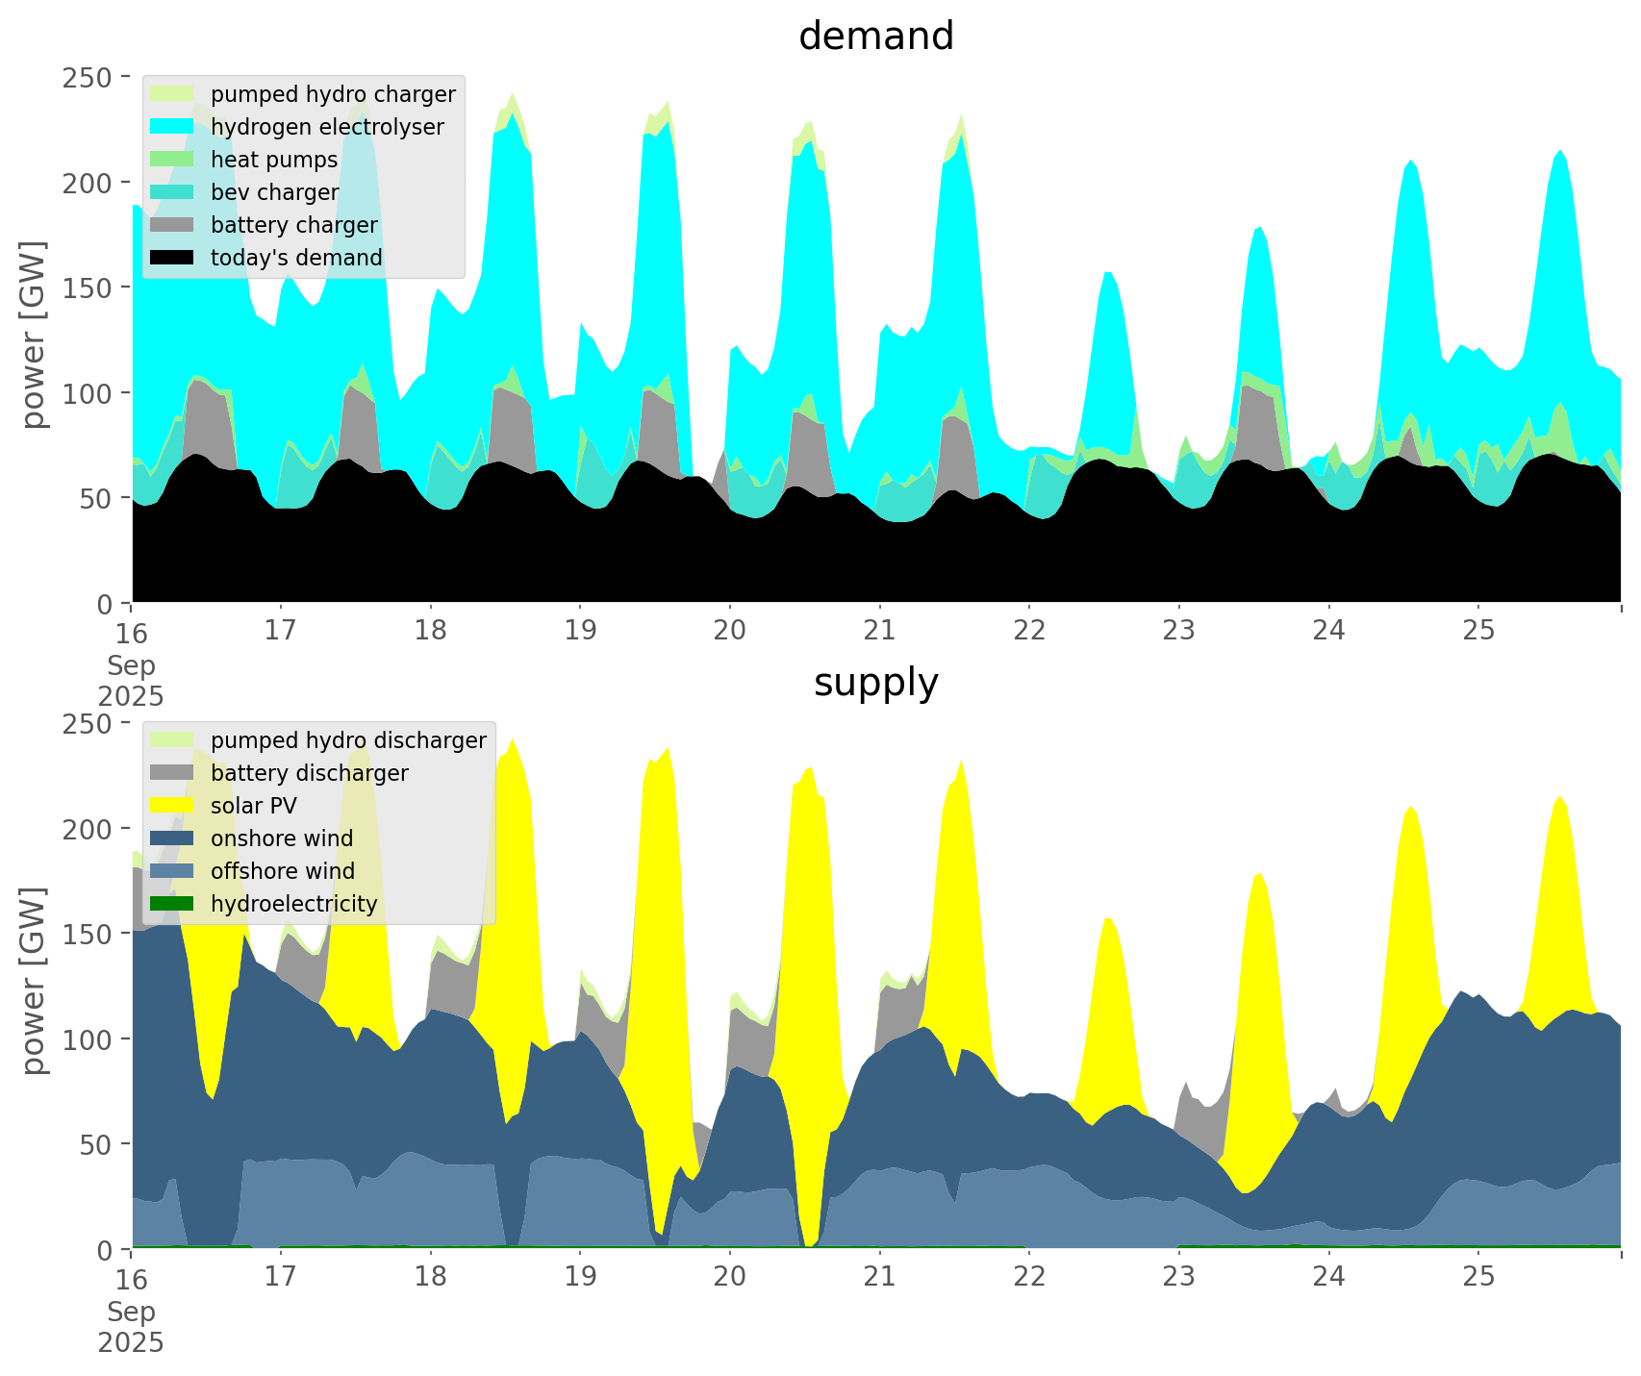
Task: Select the heat pumps legend label
Action: click(274, 160)
